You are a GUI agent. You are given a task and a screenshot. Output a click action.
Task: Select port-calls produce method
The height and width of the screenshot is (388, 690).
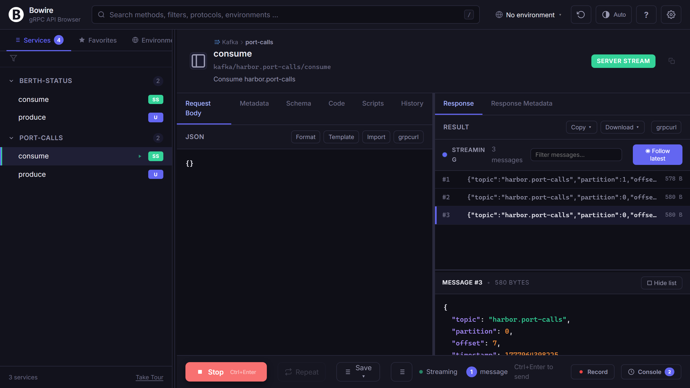pos(86,174)
